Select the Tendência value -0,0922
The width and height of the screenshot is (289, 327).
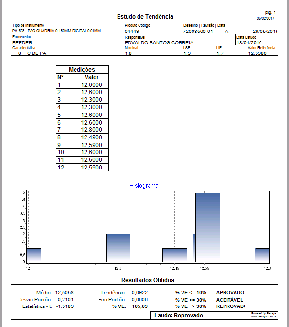coord(139,293)
